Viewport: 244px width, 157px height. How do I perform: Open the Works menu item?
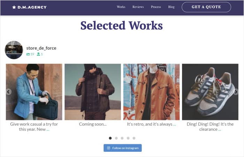pyautogui.click(x=121, y=7)
